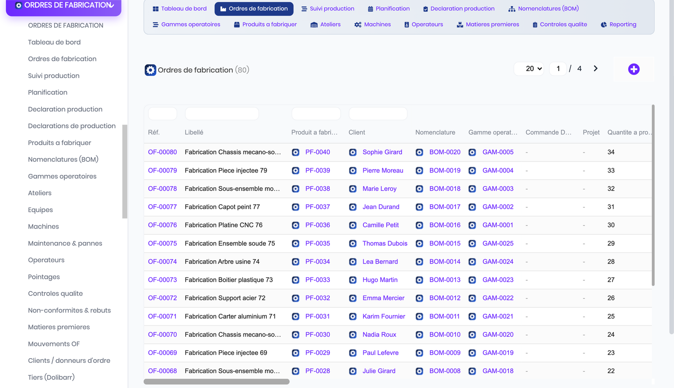Open Gammes operatoires tab

(187, 24)
